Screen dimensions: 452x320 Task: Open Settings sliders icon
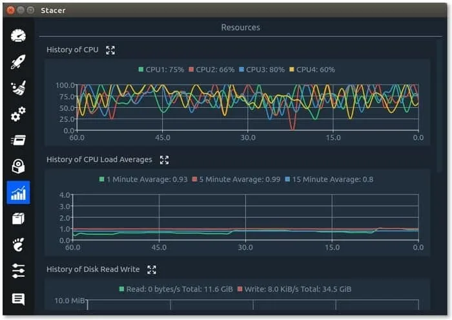[18, 271]
